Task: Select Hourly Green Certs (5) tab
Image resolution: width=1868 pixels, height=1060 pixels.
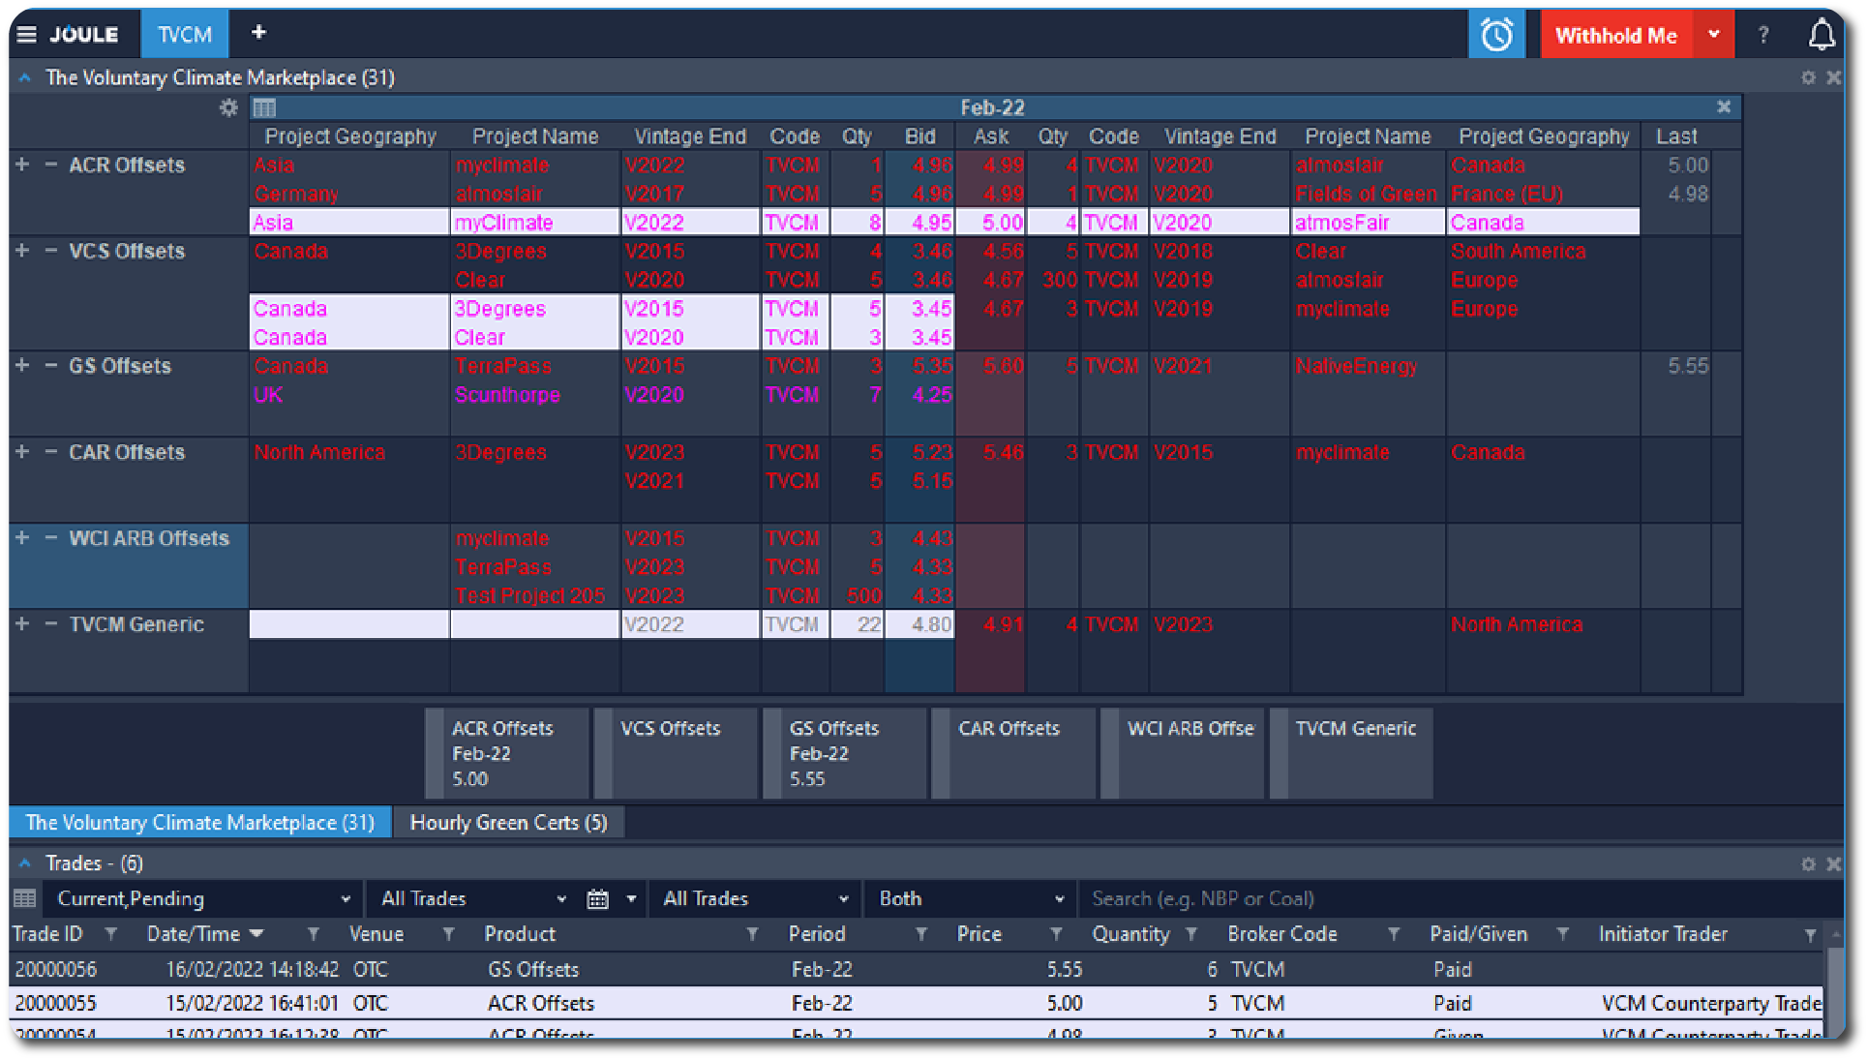Action: 508,822
